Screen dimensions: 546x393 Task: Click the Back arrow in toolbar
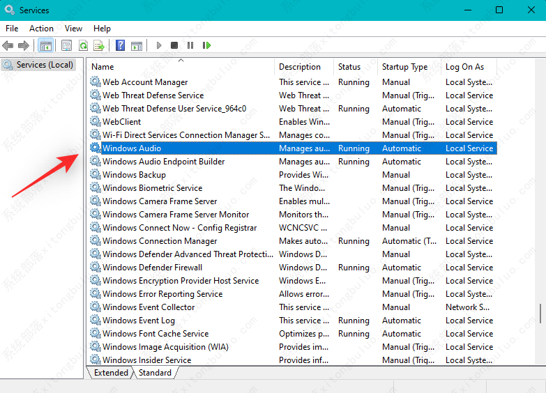click(x=8, y=45)
